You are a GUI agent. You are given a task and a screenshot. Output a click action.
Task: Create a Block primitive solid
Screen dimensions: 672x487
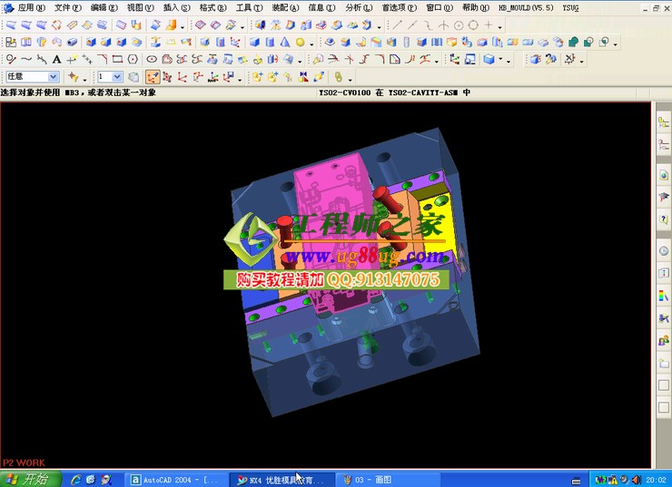(254, 42)
